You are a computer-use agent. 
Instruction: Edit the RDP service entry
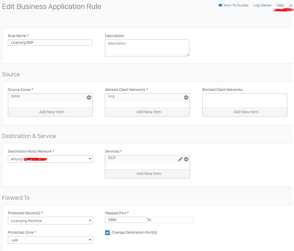180,159
